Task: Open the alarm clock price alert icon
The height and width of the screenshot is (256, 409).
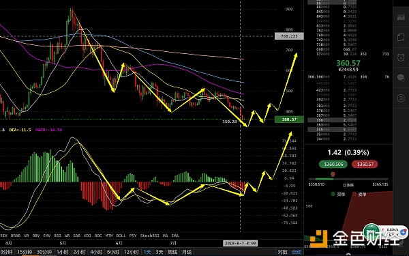Action: 401,57
